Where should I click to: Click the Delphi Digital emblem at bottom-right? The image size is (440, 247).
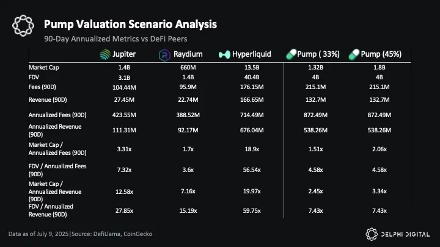[x=373, y=233]
